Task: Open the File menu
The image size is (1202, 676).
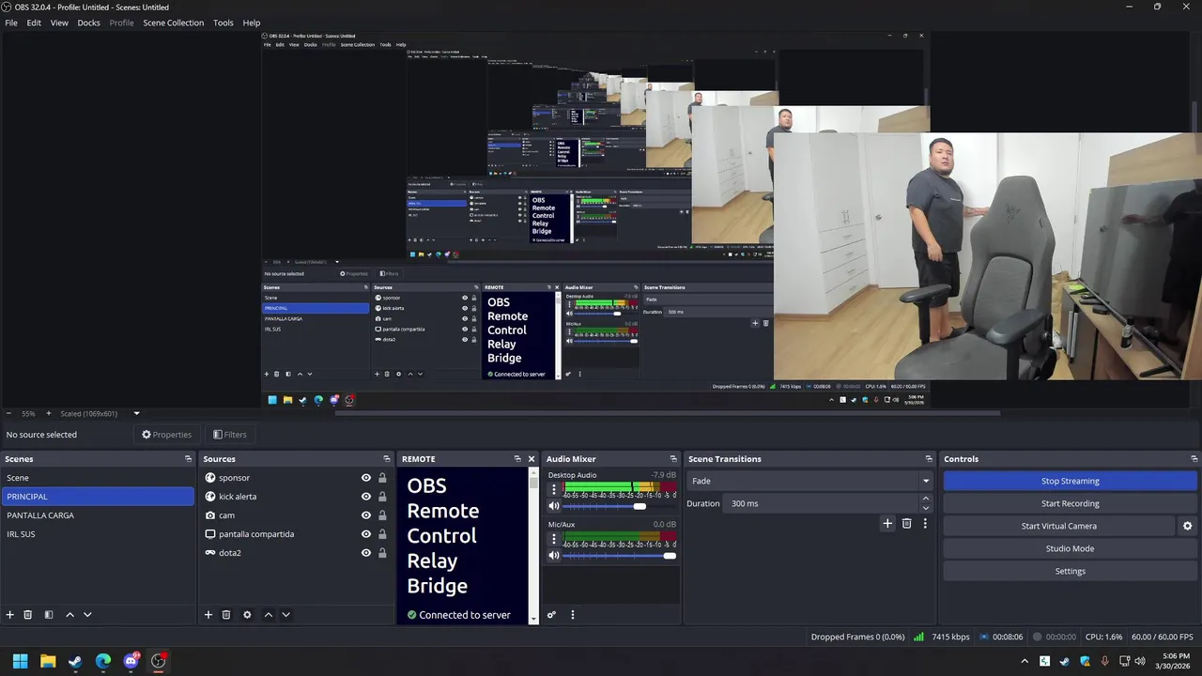Action: click(11, 23)
